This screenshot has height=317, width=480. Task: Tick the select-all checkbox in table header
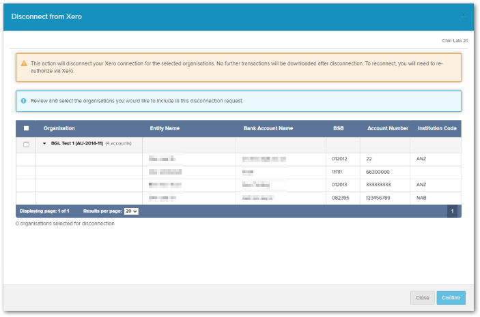27,128
